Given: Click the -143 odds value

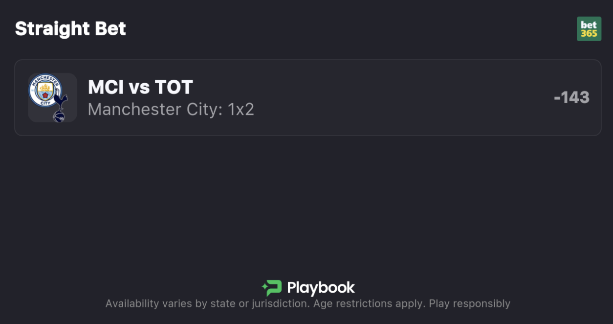Looking at the screenshot, I should (571, 97).
